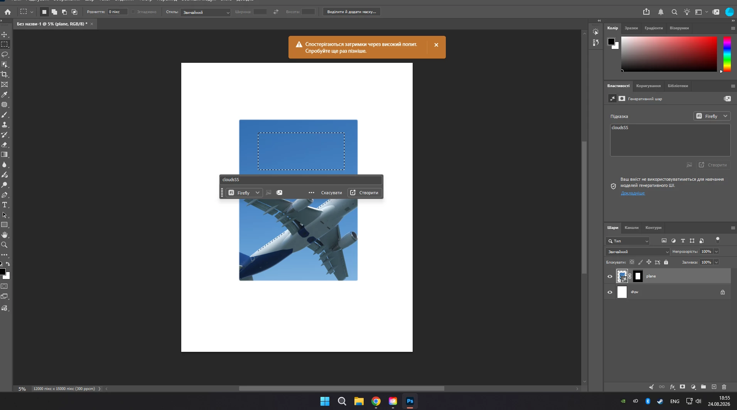Open the Windows Start menu
Image resolution: width=737 pixels, height=410 pixels.
325,401
